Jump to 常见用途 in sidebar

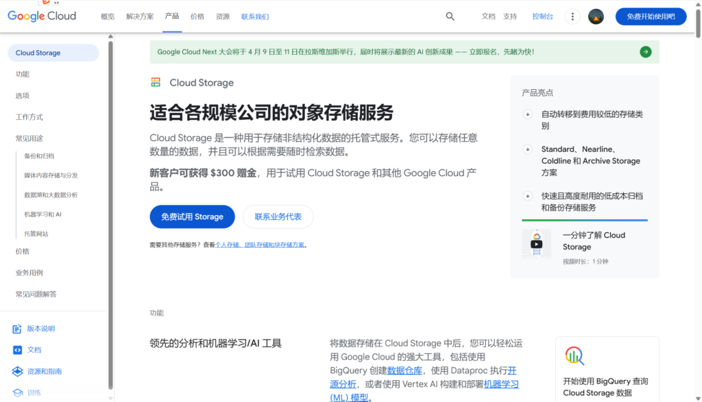(29, 138)
